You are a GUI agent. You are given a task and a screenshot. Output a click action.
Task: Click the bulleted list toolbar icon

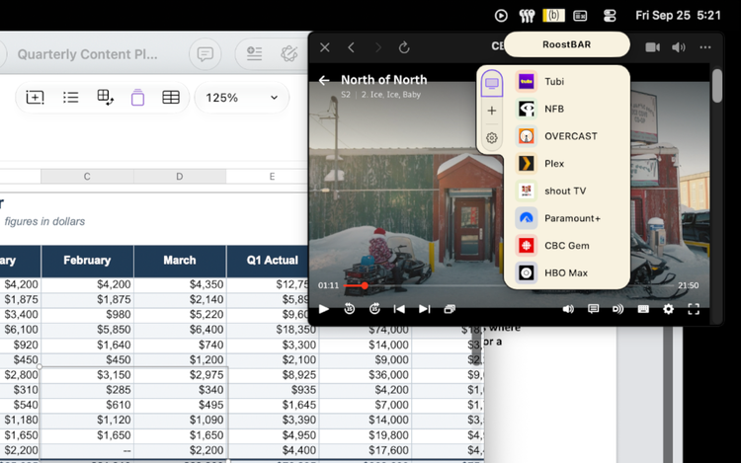[x=70, y=98]
